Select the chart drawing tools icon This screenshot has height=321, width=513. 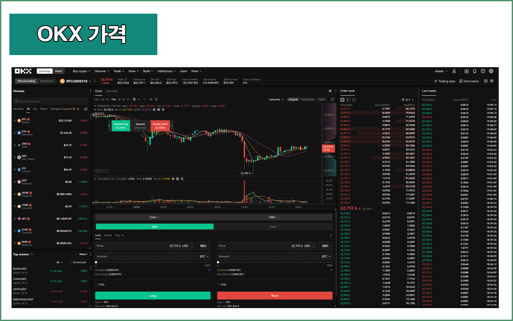[152, 99]
